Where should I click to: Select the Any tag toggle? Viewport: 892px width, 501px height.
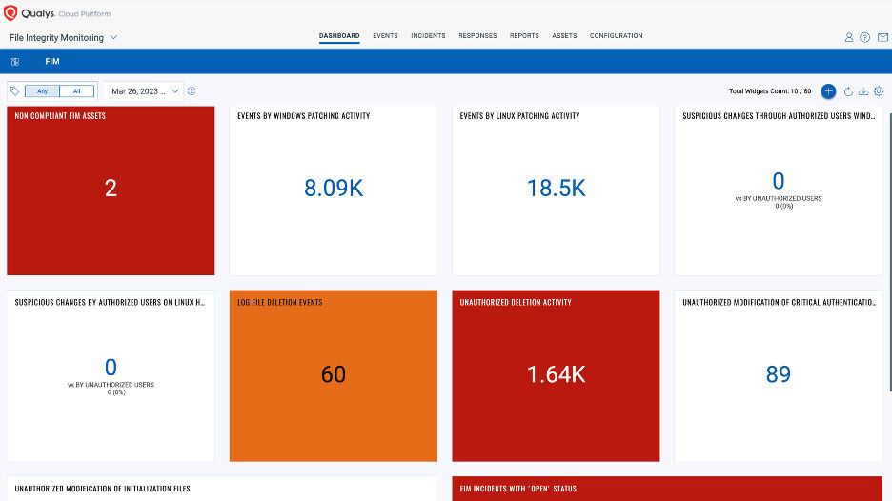[42, 91]
